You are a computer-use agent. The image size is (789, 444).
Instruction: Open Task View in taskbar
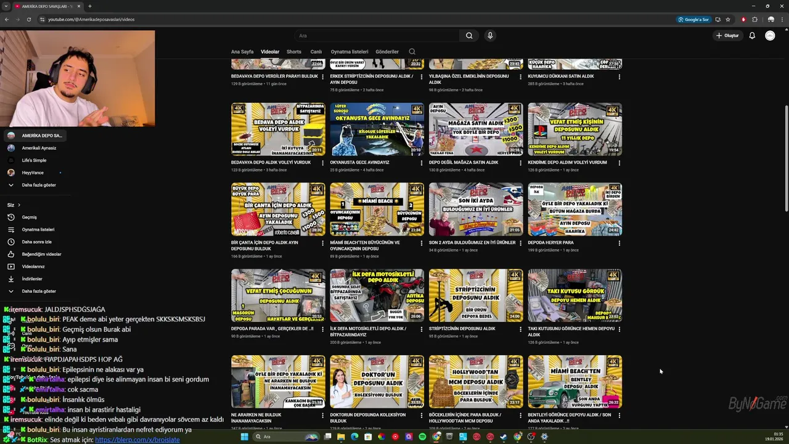tap(327, 437)
